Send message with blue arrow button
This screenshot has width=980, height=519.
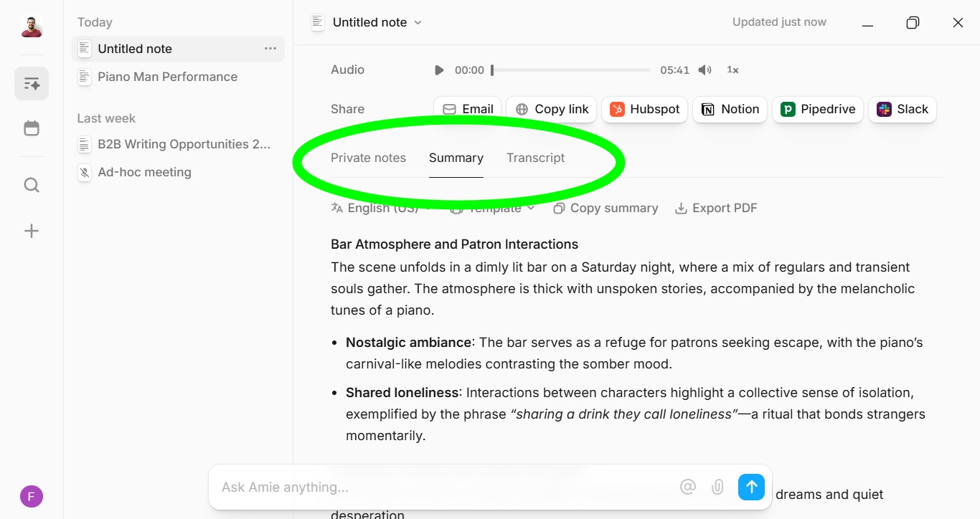point(751,487)
